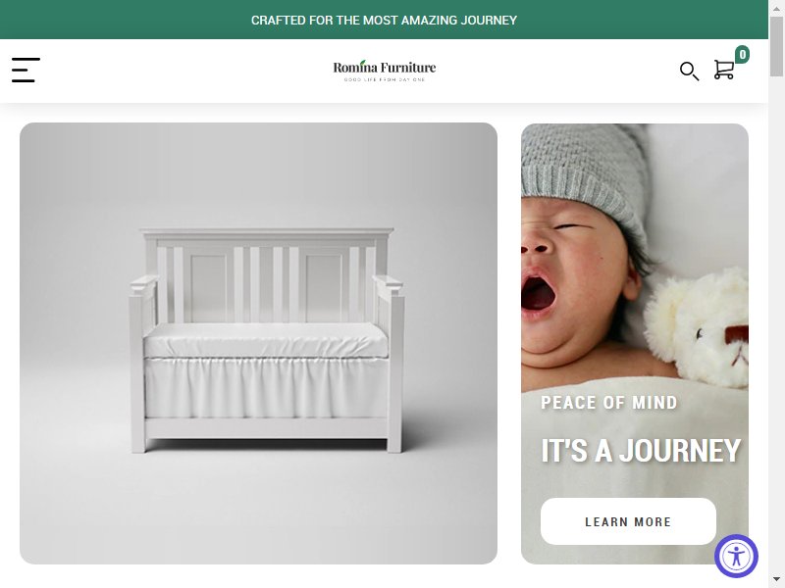Open the accessibility widget icon
Viewport: 785px width, 588px height.
click(x=736, y=556)
